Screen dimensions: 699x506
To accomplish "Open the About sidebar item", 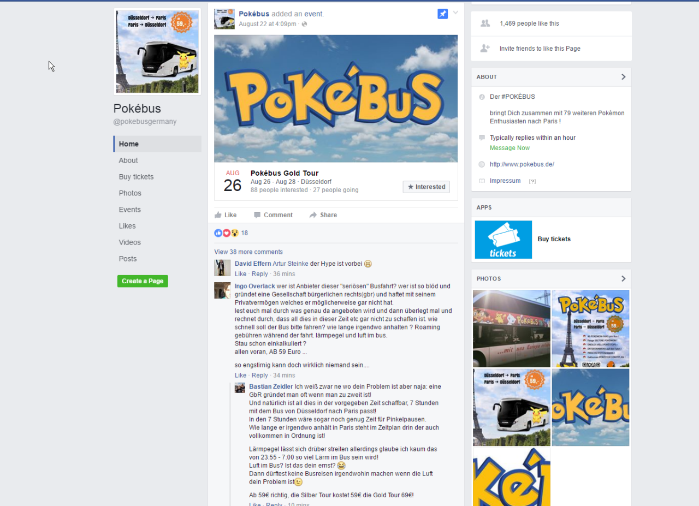I will click(x=128, y=160).
